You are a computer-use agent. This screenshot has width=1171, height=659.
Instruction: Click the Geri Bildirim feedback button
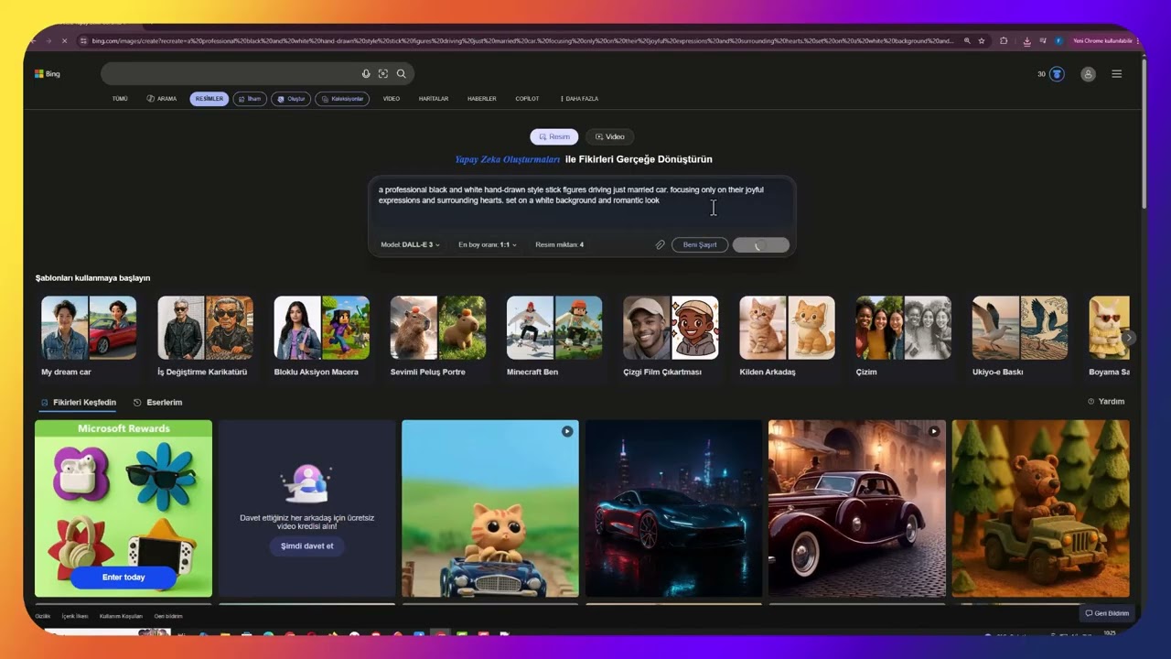click(x=1107, y=613)
